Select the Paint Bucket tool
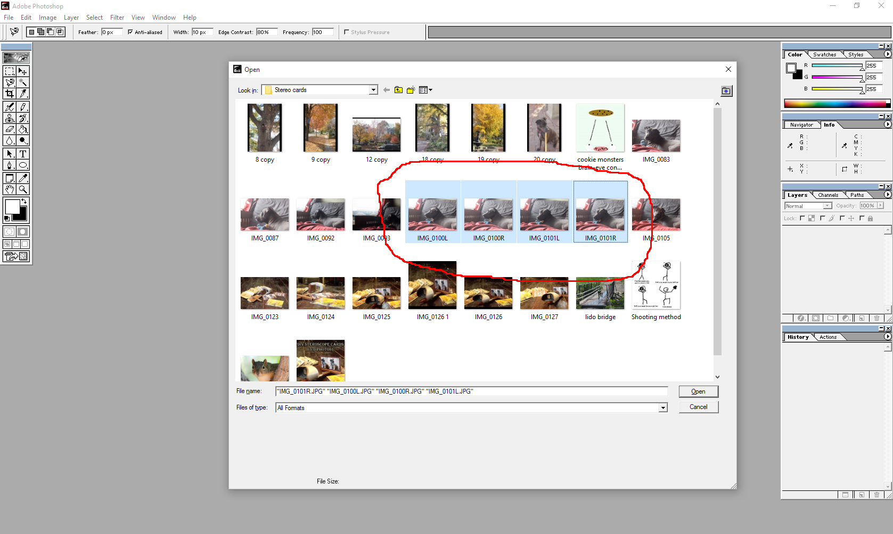The width and height of the screenshot is (893, 534). point(23,129)
